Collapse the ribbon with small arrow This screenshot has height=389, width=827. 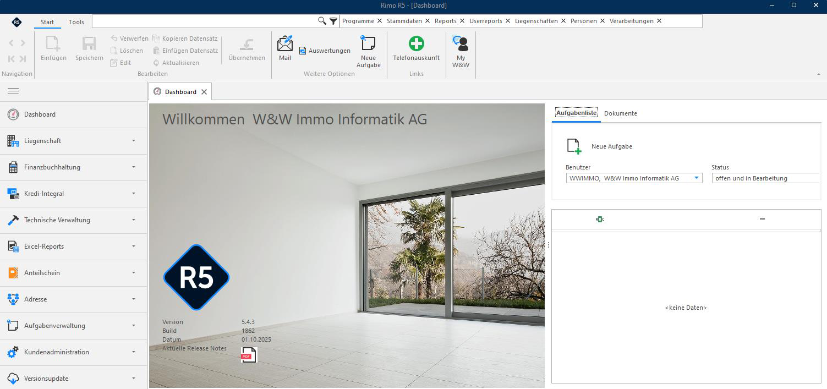coord(818,74)
